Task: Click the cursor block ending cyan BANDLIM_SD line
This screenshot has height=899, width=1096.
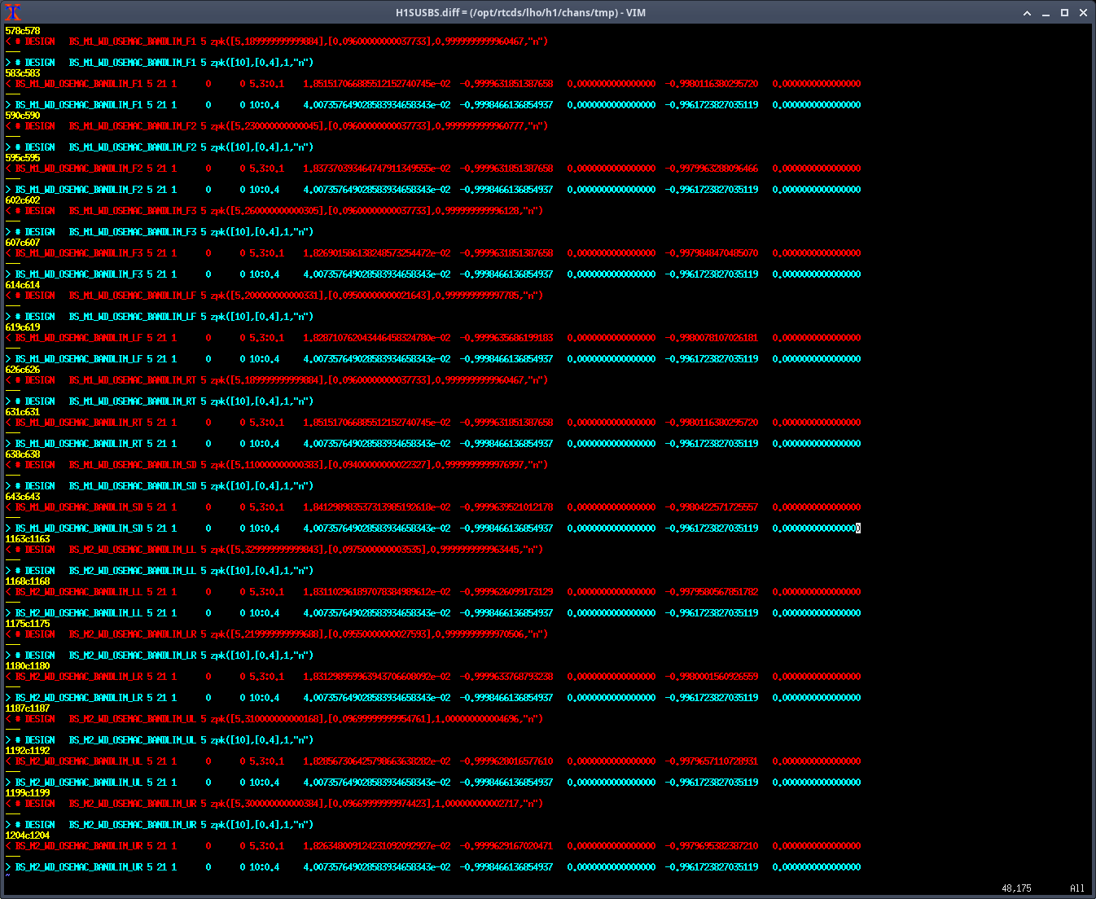Action: click(858, 528)
